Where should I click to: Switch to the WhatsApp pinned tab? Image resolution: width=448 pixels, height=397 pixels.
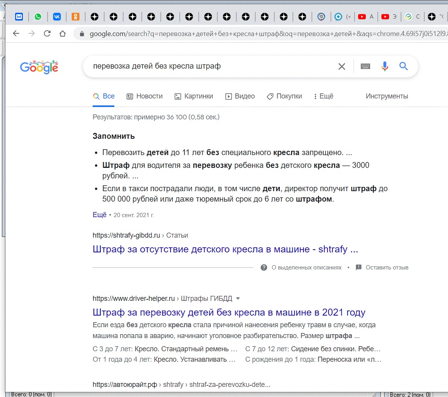(x=38, y=17)
